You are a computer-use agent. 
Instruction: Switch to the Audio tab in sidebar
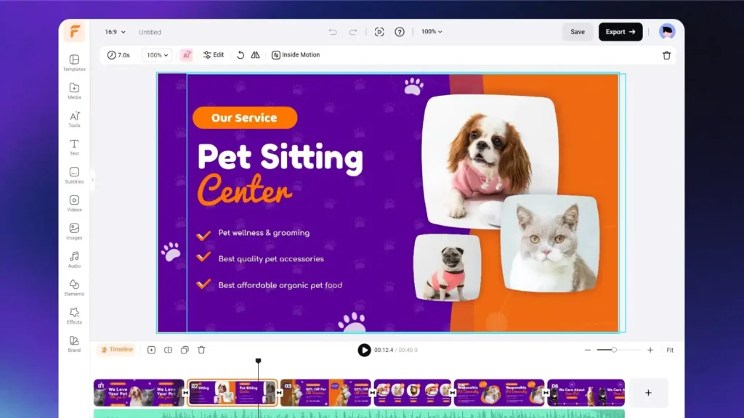pyautogui.click(x=74, y=259)
